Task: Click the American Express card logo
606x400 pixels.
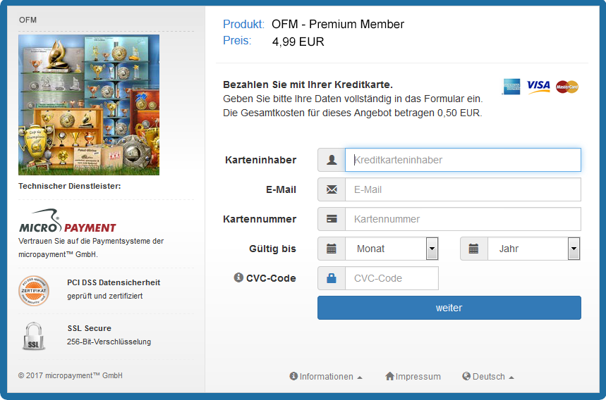Action: click(x=511, y=87)
